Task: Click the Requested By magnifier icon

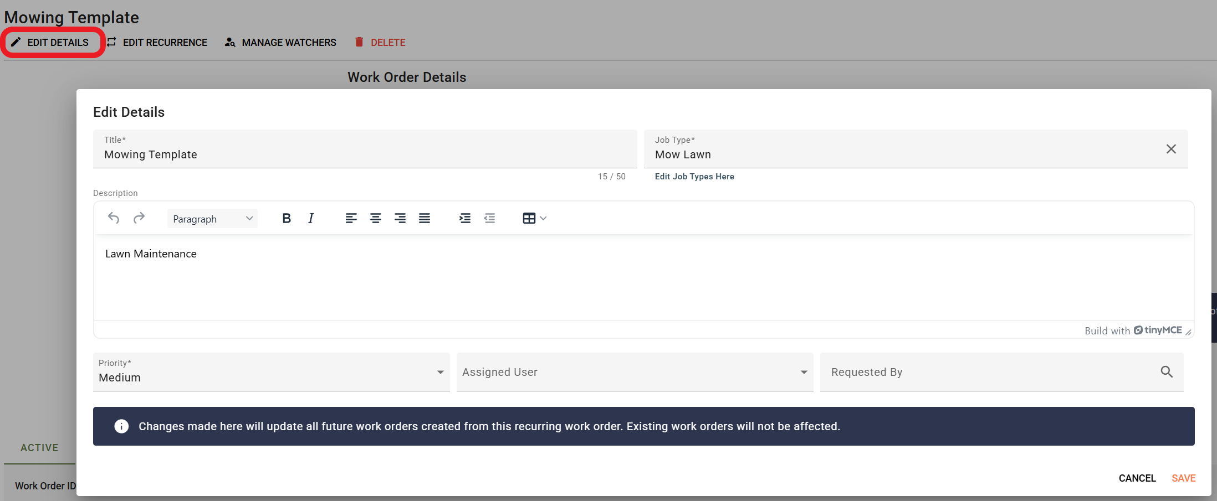Action: (x=1167, y=372)
